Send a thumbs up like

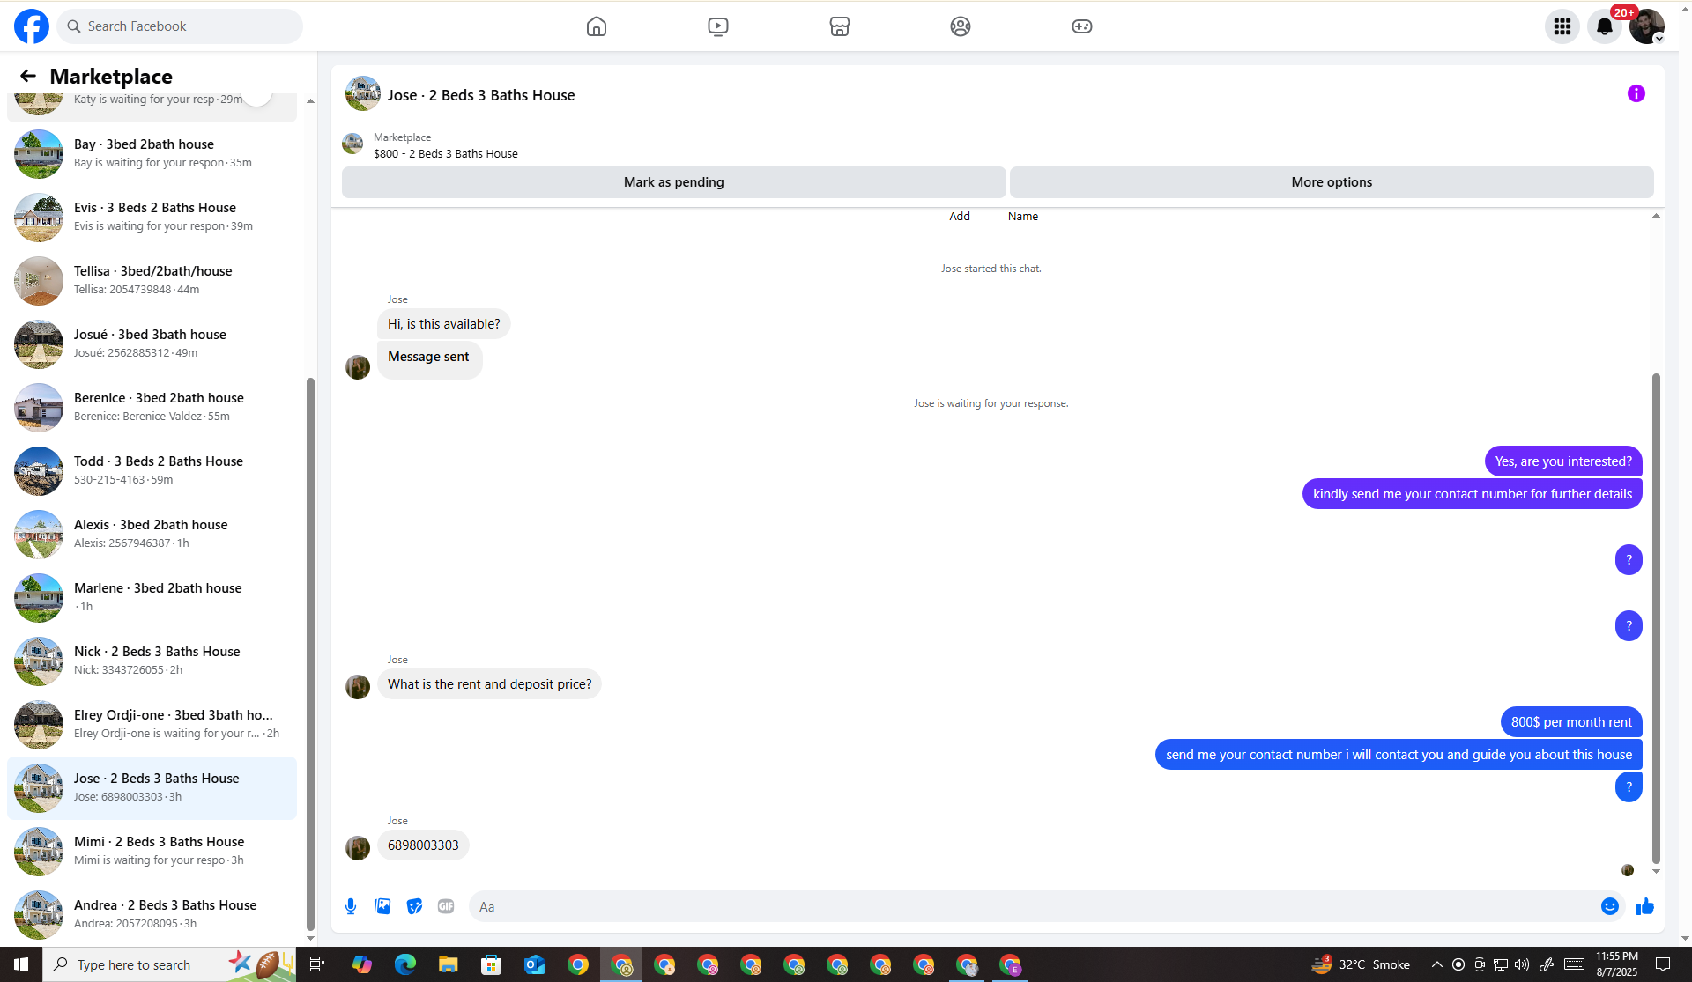(1644, 906)
